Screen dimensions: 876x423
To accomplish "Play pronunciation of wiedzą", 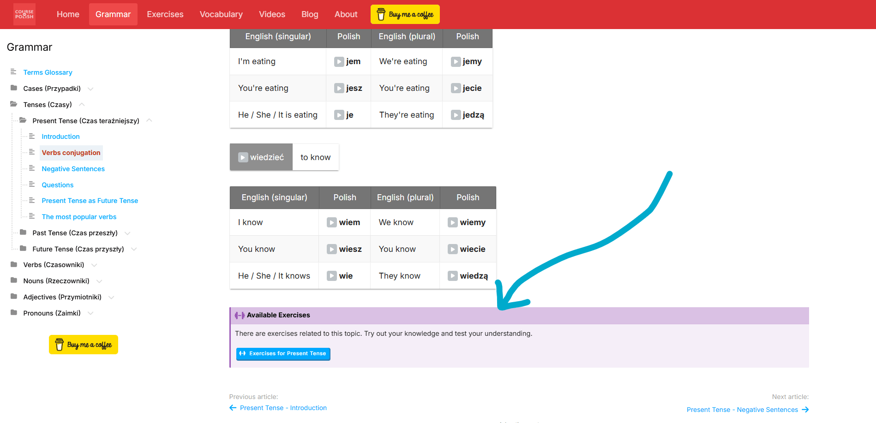I will (452, 276).
